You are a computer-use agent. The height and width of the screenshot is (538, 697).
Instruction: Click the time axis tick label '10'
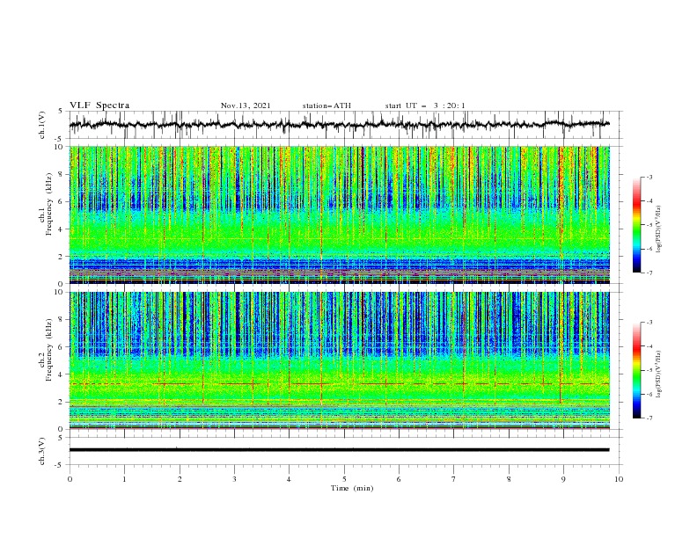[619, 479]
